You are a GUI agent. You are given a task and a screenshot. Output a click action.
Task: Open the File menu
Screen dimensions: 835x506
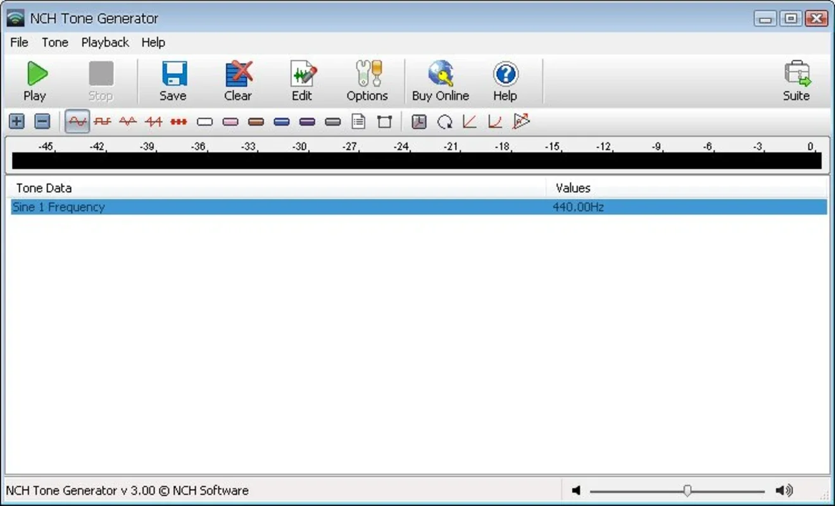point(19,42)
